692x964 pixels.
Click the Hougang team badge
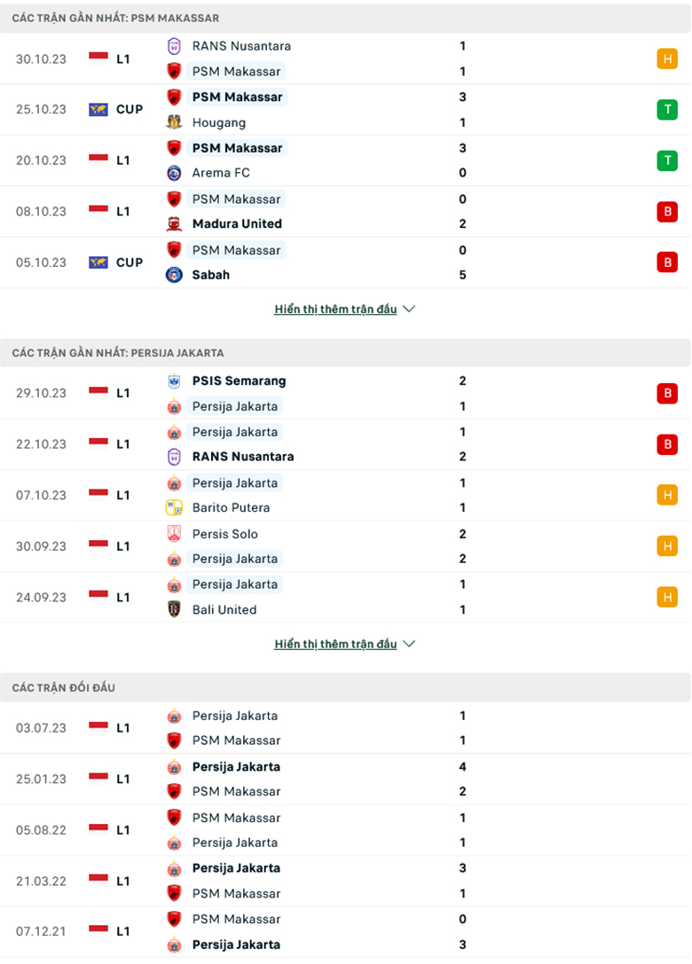pos(172,121)
